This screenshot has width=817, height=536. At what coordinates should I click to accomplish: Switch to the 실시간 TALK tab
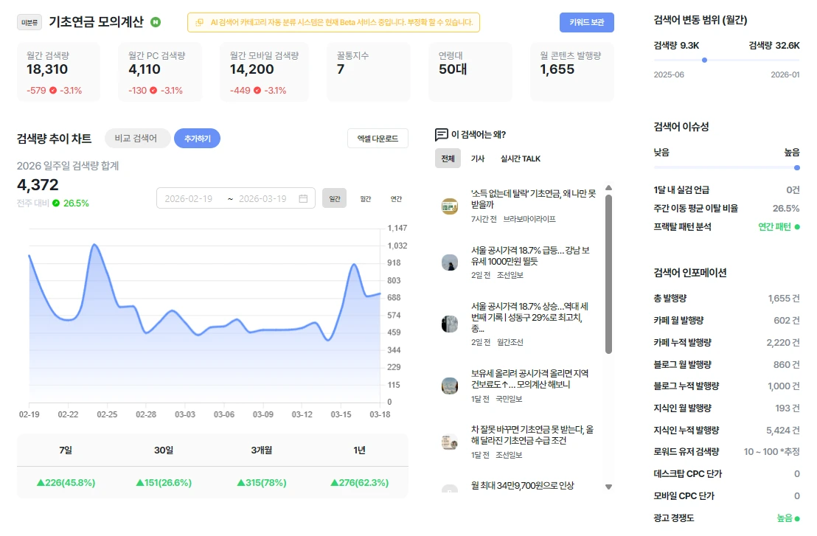[x=521, y=159]
